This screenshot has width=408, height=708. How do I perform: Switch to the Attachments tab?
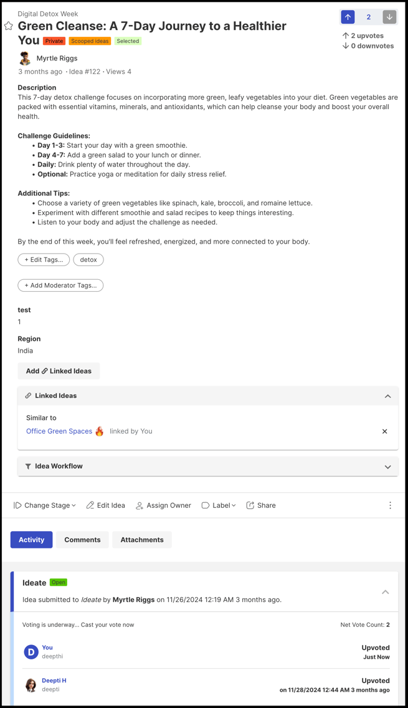[x=142, y=540]
